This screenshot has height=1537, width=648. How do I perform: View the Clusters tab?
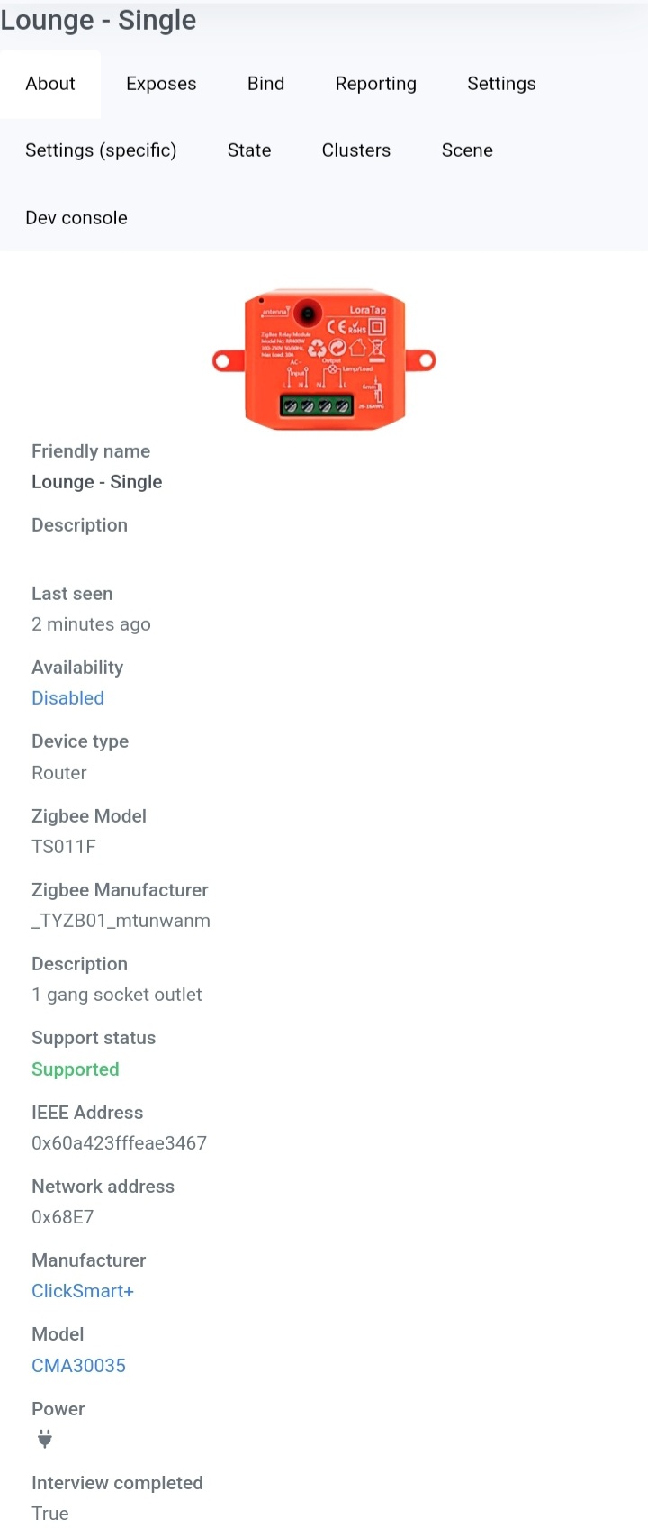pyautogui.click(x=355, y=150)
